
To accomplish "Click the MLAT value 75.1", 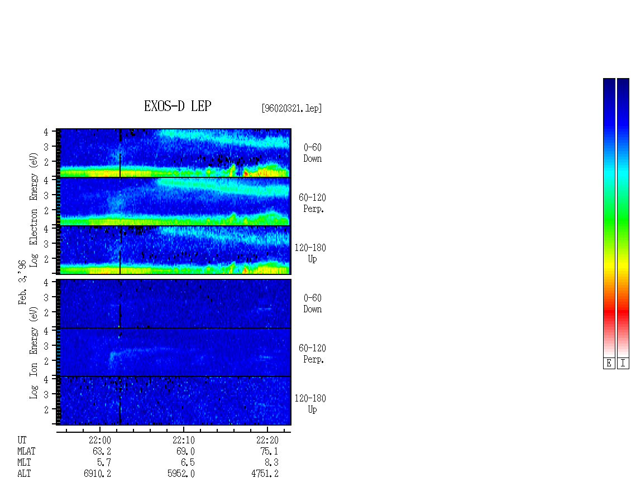I will click(270, 451).
